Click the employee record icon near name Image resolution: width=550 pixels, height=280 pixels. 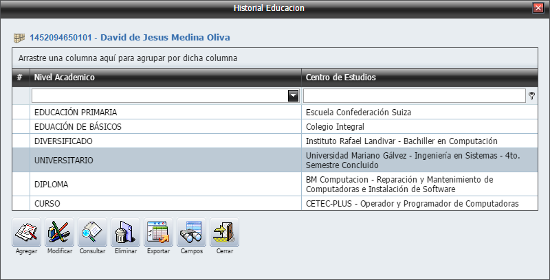click(19, 38)
